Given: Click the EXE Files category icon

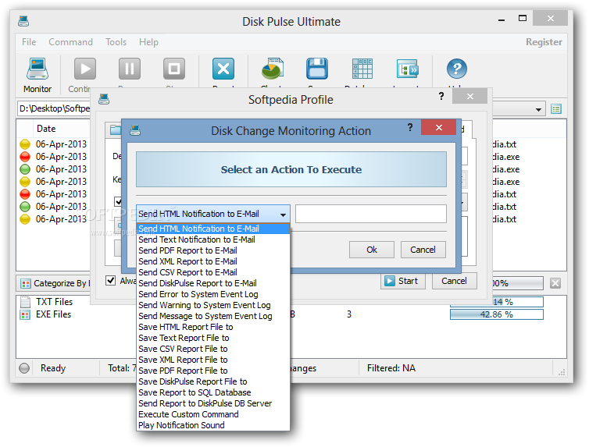Looking at the screenshot, I should pyautogui.click(x=25, y=314).
